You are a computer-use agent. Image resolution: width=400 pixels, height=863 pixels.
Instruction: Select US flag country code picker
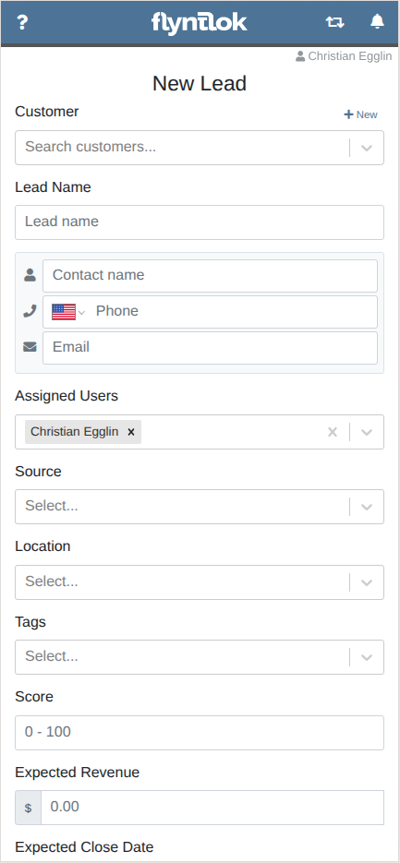pos(68,312)
